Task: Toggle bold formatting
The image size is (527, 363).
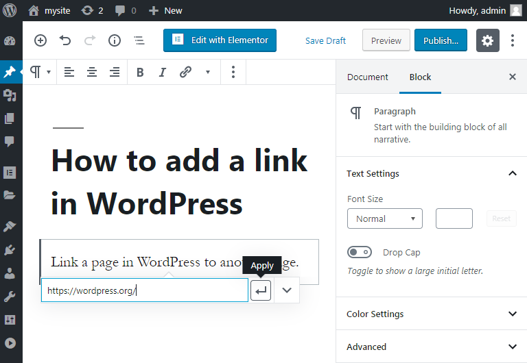Action: click(140, 72)
